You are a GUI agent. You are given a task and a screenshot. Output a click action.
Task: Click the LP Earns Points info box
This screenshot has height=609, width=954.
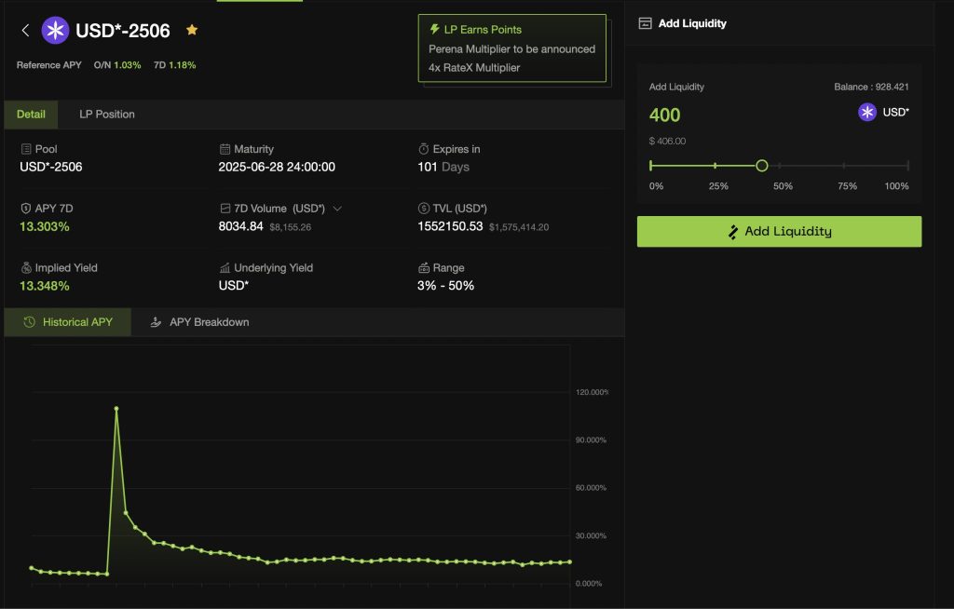(512, 48)
